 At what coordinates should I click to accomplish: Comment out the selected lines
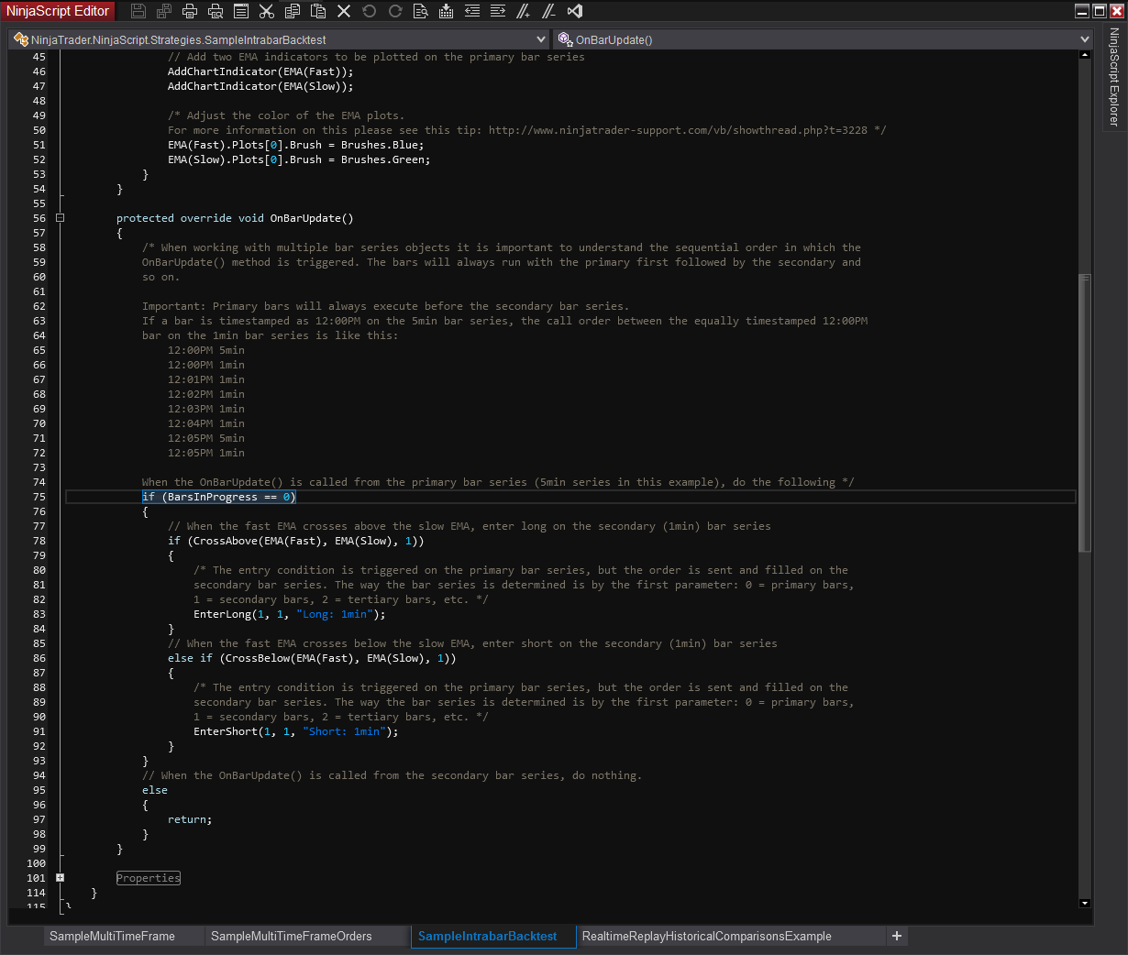tap(524, 11)
